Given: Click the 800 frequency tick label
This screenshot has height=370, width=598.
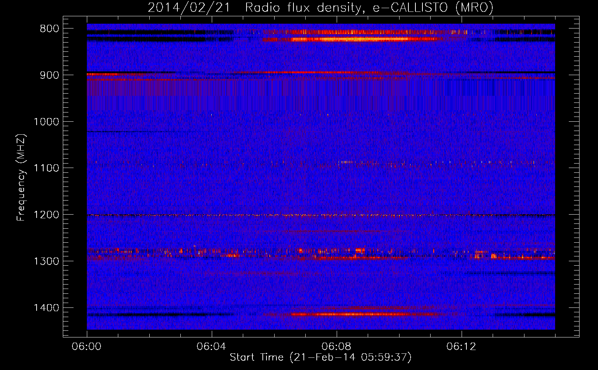Looking at the screenshot, I should [x=49, y=29].
